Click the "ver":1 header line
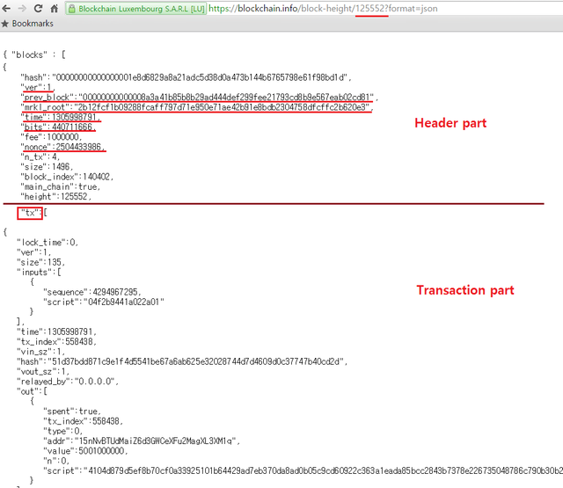 tap(38, 88)
